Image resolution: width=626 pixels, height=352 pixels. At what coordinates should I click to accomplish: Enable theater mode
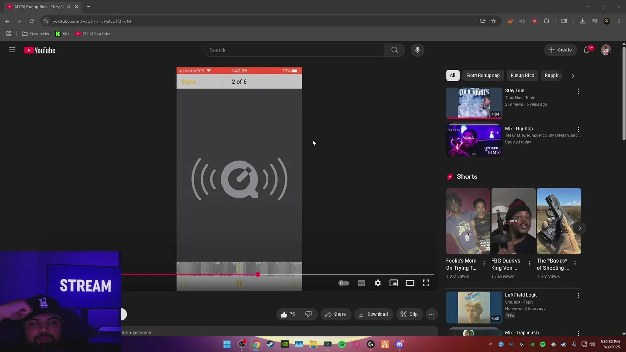tap(410, 283)
